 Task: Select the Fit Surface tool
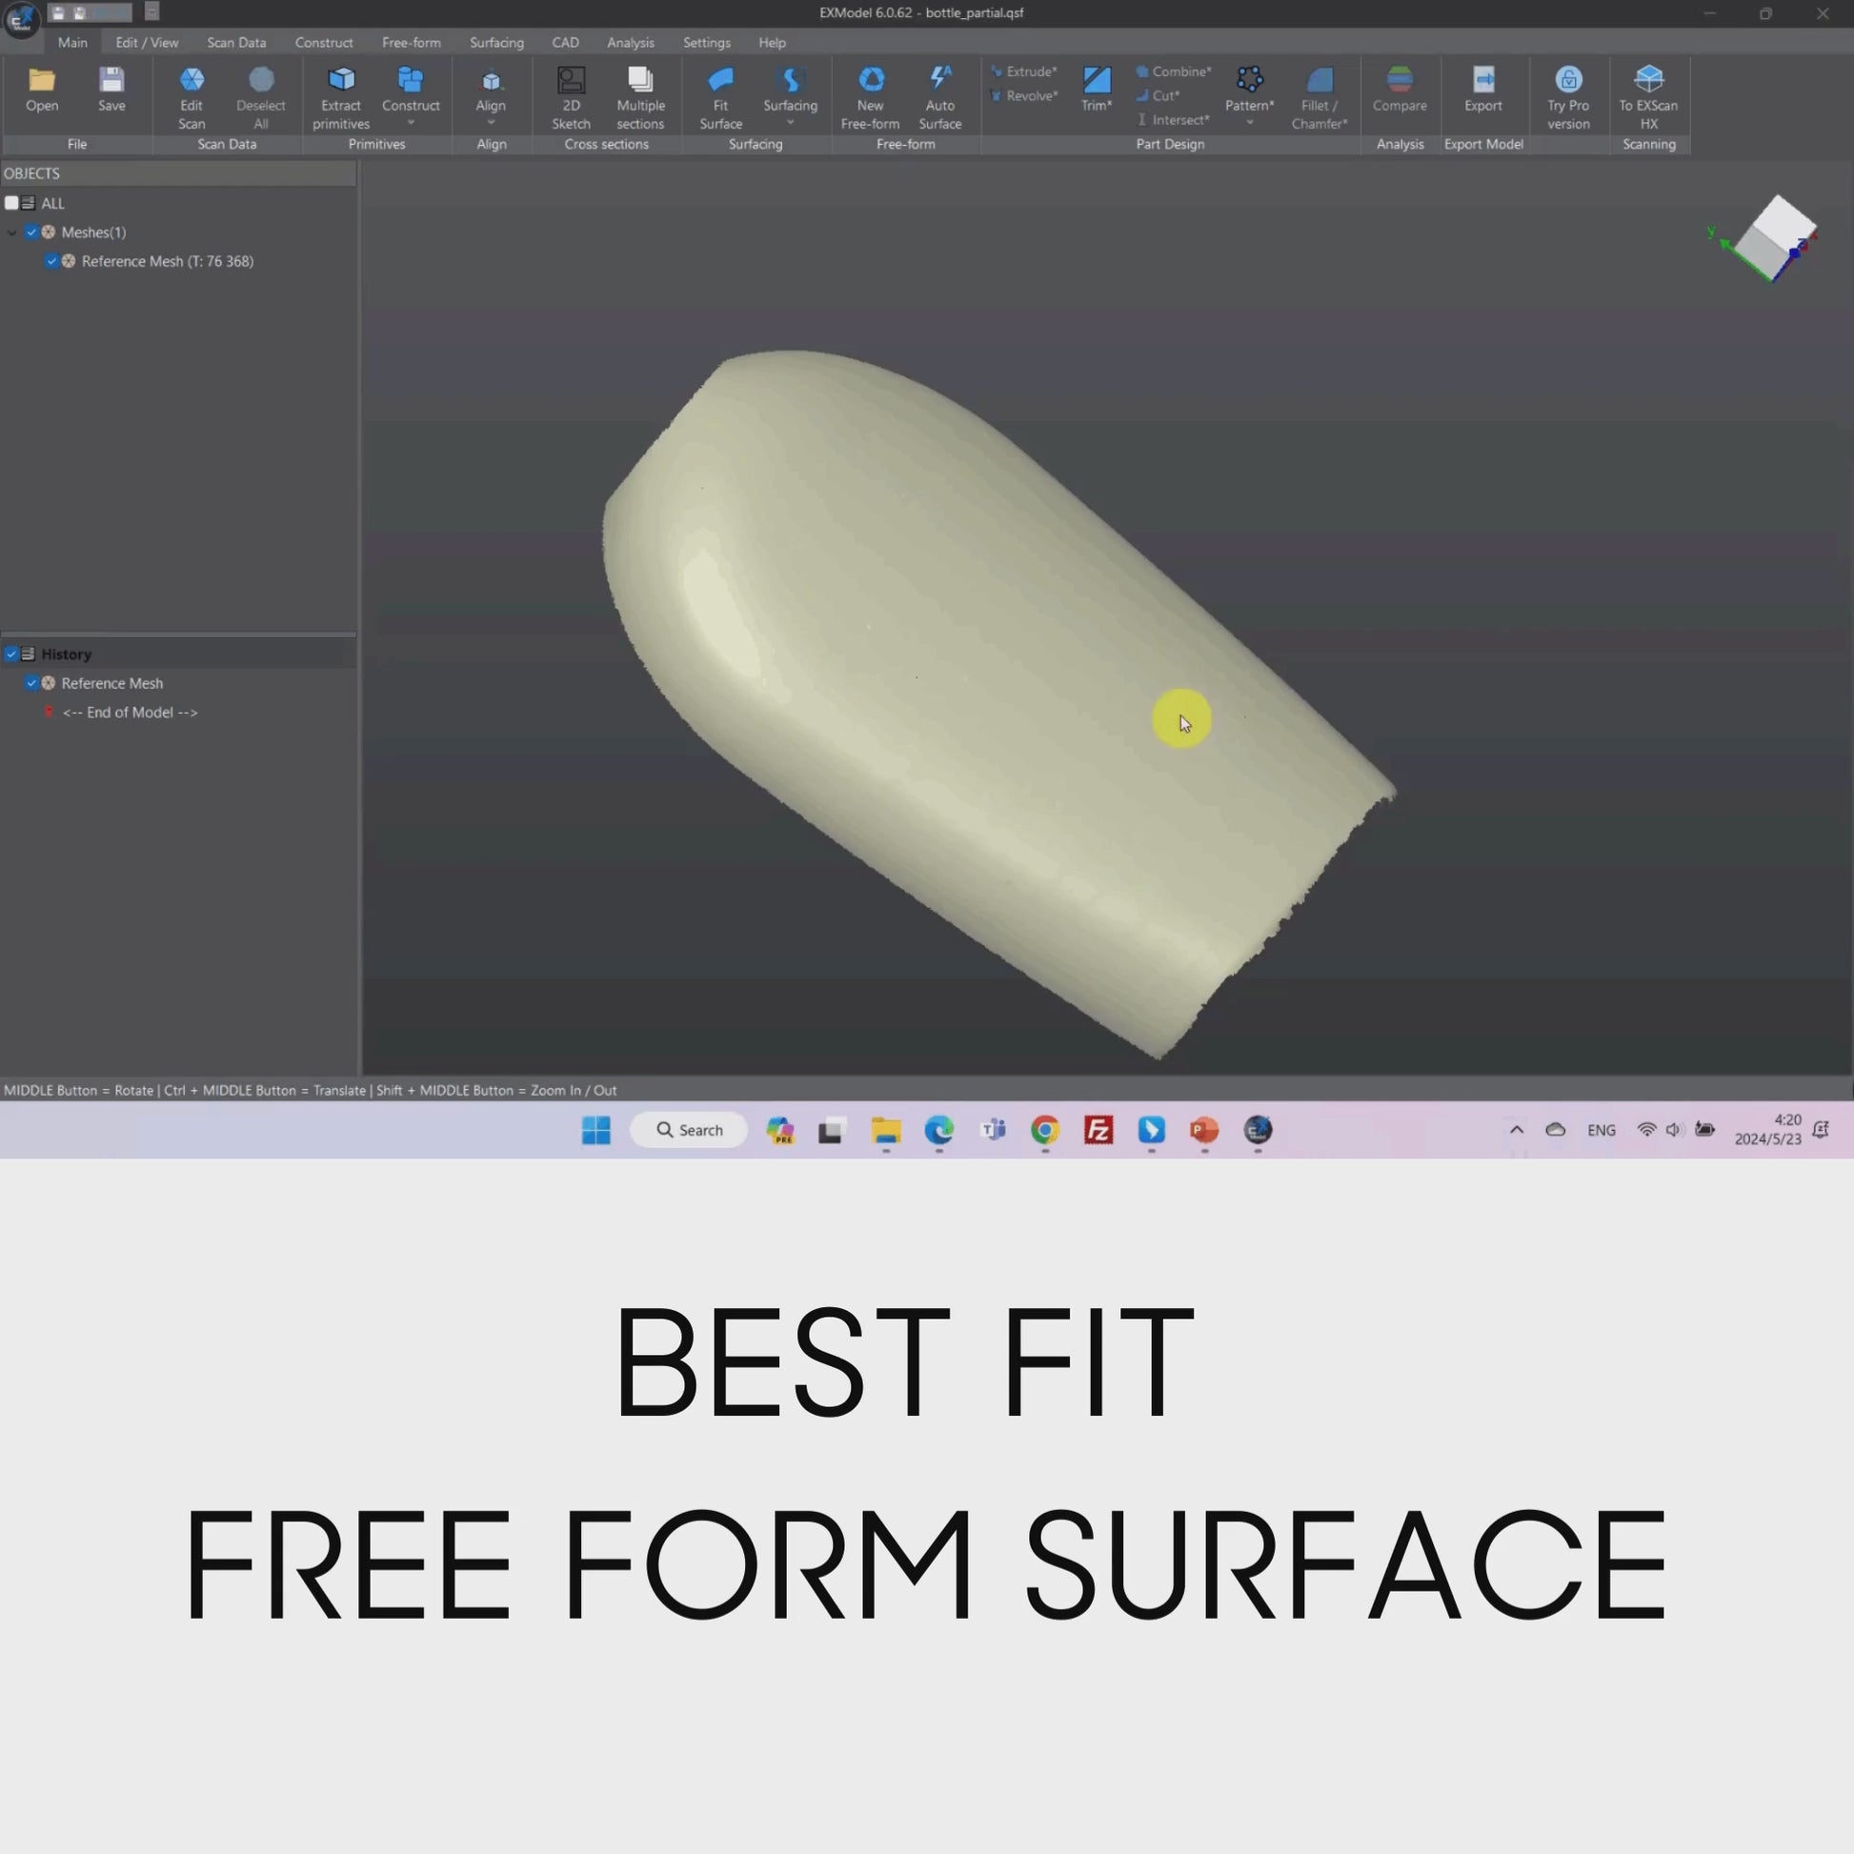click(719, 81)
